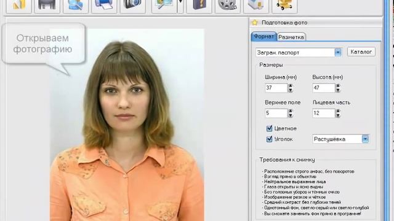This screenshot has width=394, height=221.
Task: Decrease Ширина with the down arrow
Action: coord(291,90)
